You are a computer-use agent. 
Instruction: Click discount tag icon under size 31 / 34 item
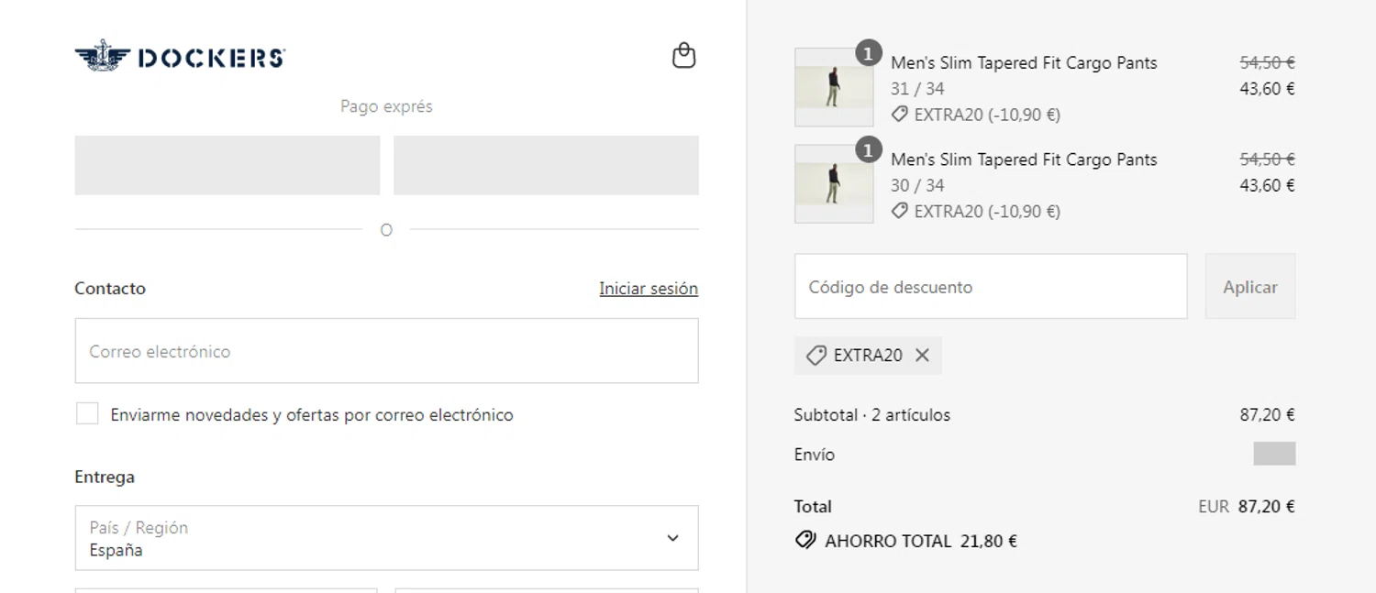[900, 115]
